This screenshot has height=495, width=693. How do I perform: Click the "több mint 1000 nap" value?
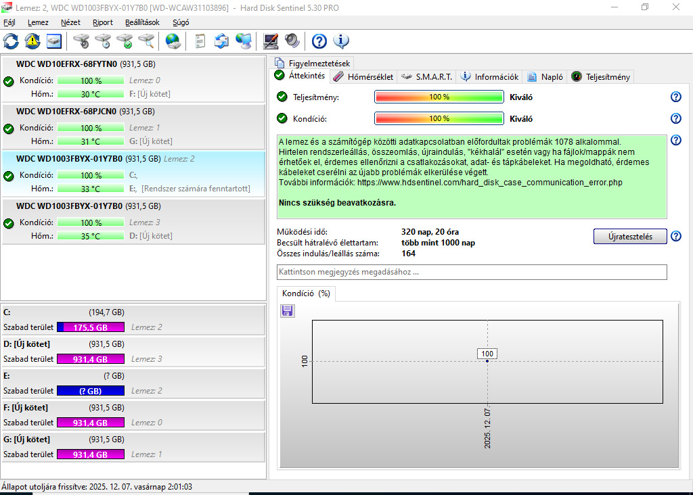coord(438,243)
